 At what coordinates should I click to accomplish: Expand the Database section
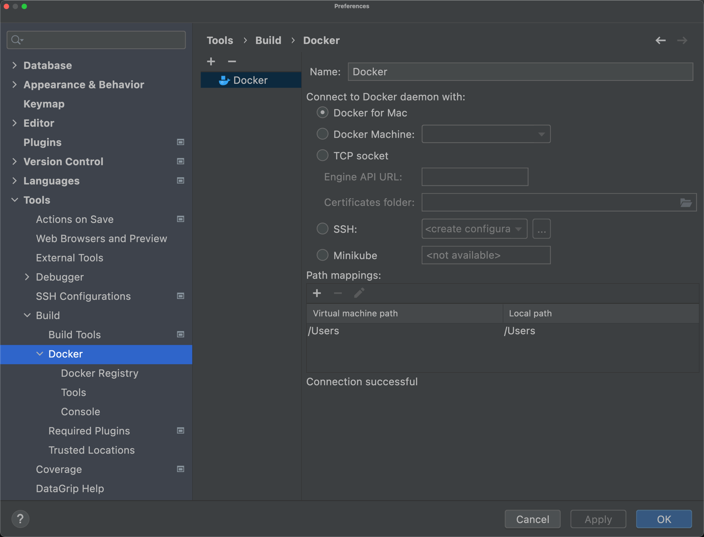14,65
